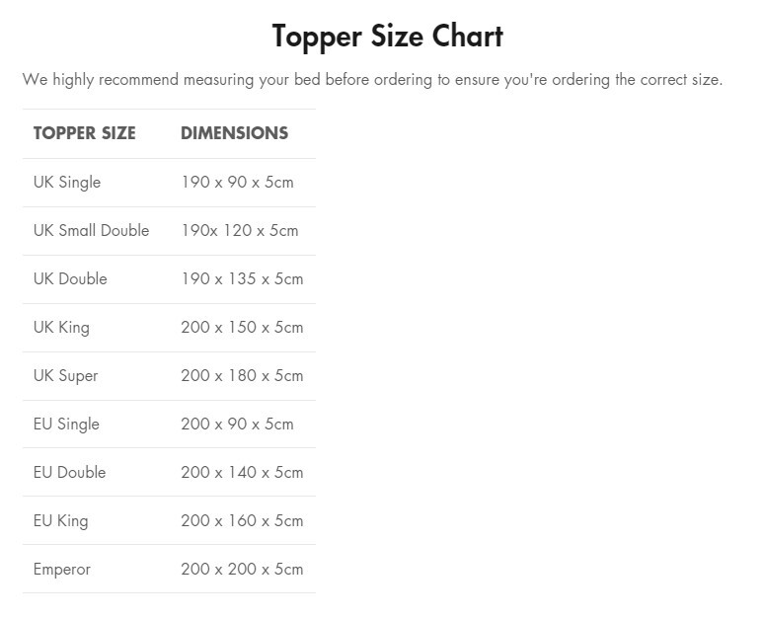Select the EU Single row label
This screenshot has width=765, height=619.
[x=66, y=425]
